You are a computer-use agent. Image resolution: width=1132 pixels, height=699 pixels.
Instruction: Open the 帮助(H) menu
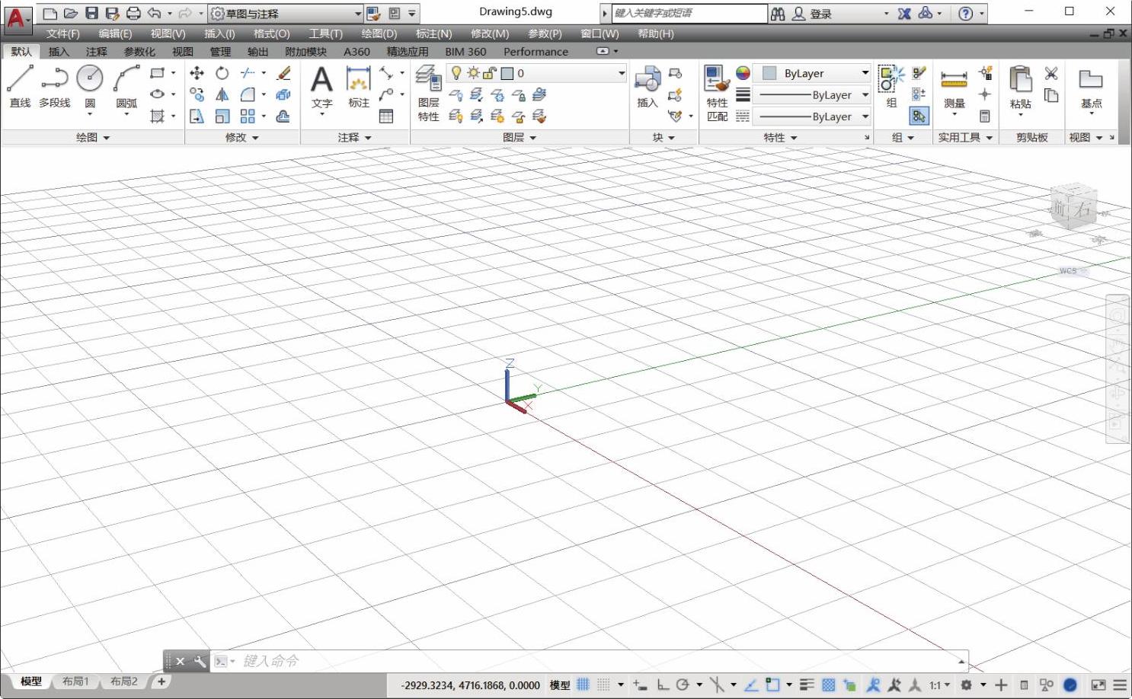click(x=656, y=34)
